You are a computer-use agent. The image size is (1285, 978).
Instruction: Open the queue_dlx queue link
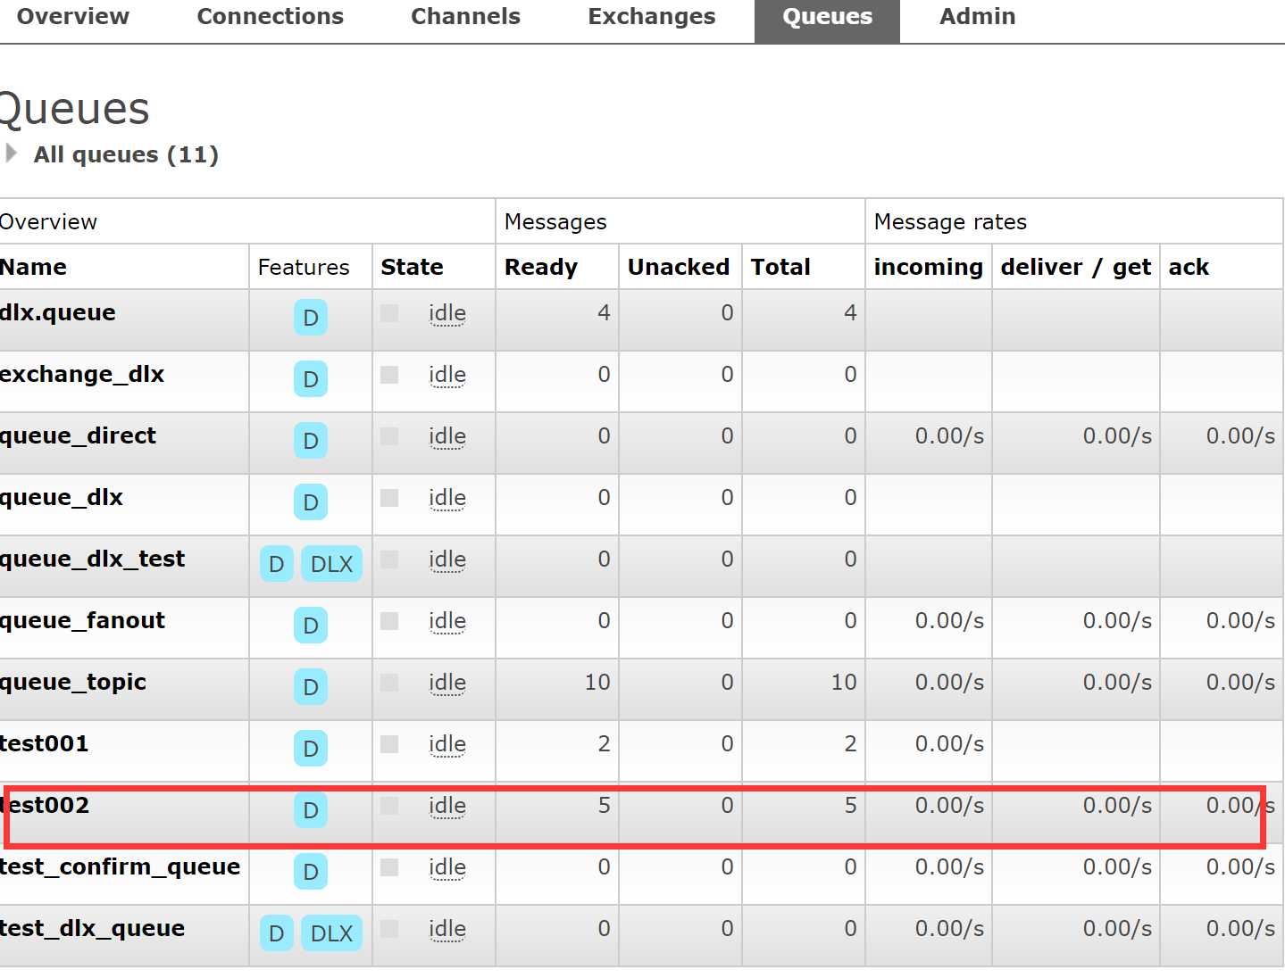point(62,498)
